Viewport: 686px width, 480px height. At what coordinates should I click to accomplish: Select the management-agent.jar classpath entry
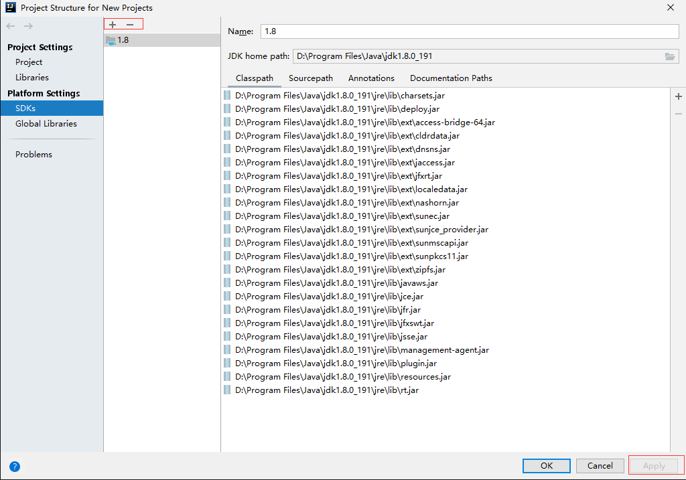click(x=445, y=349)
